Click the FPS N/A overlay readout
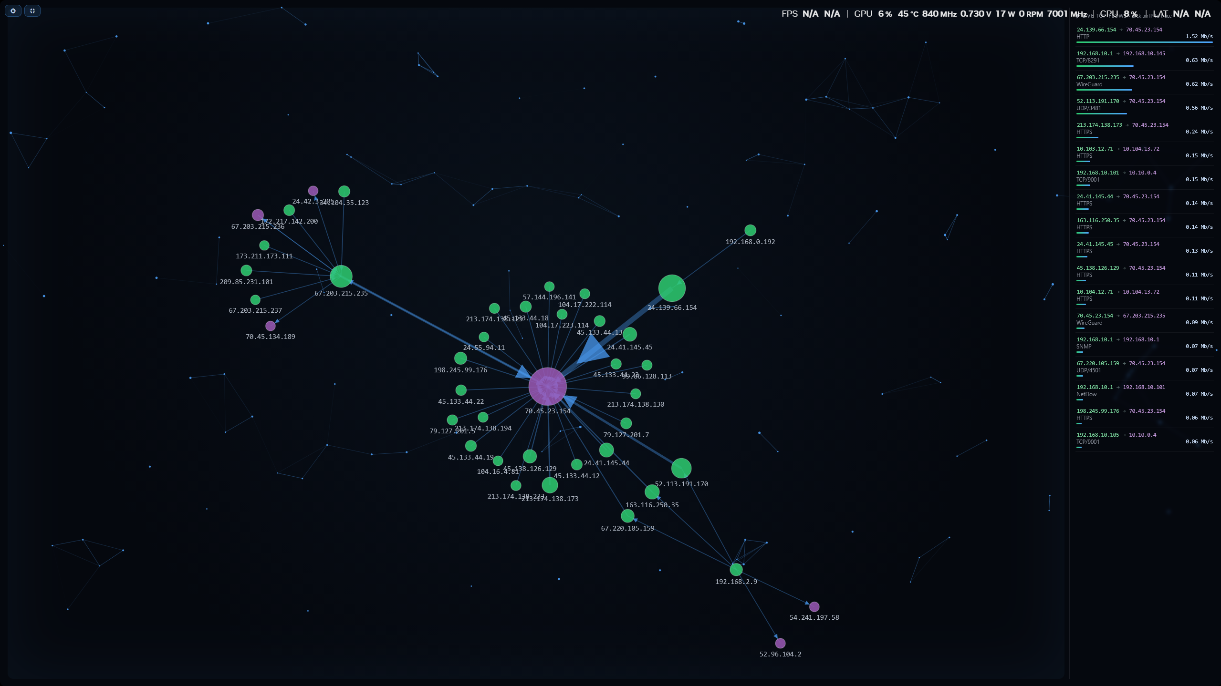This screenshot has height=686, width=1221. click(811, 14)
